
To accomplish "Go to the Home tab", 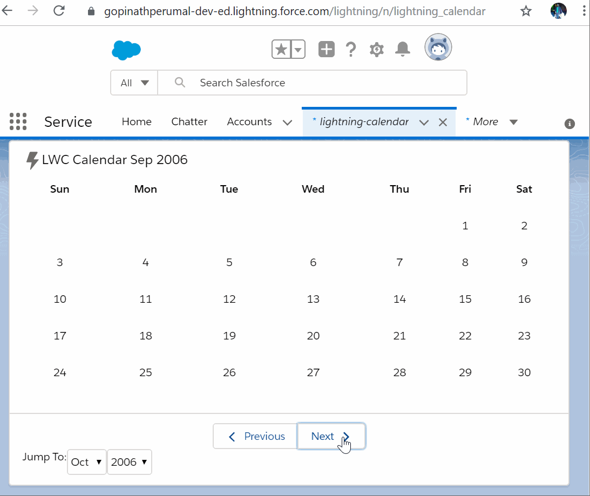I will [137, 121].
